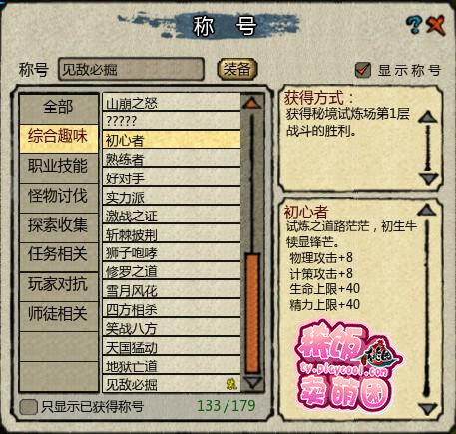Close the title window with X icon
The height and width of the screenshot is (434, 456).
point(436,25)
